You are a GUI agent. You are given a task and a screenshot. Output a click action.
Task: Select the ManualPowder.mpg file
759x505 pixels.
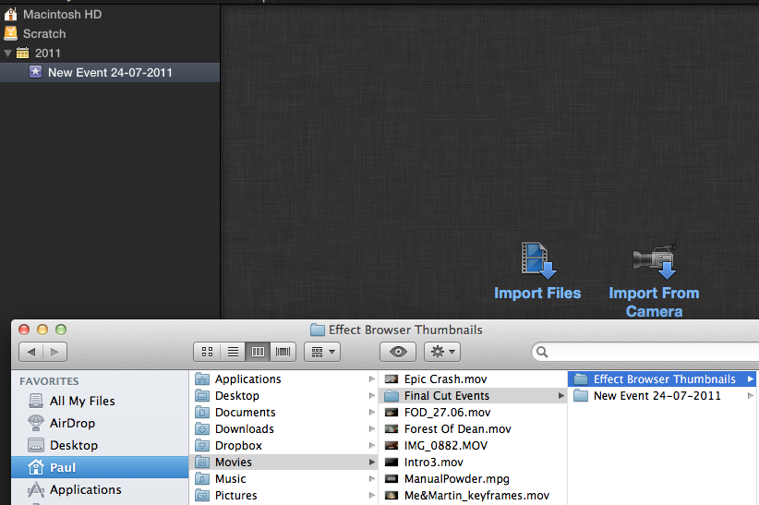(x=473, y=479)
